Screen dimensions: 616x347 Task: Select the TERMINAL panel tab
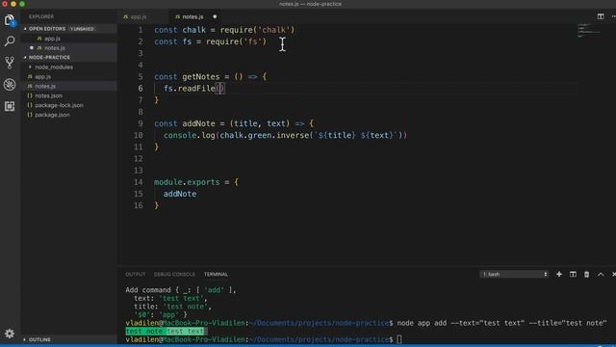point(216,274)
